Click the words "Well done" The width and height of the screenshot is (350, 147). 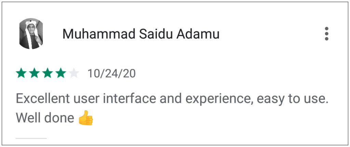(x=45, y=118)
